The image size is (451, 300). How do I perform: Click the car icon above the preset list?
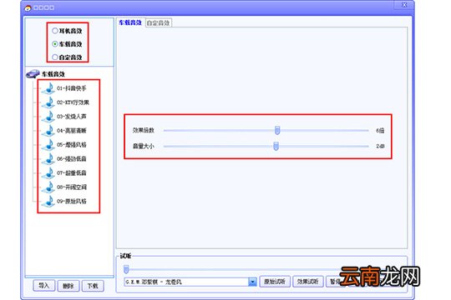[x=33, y=74]
